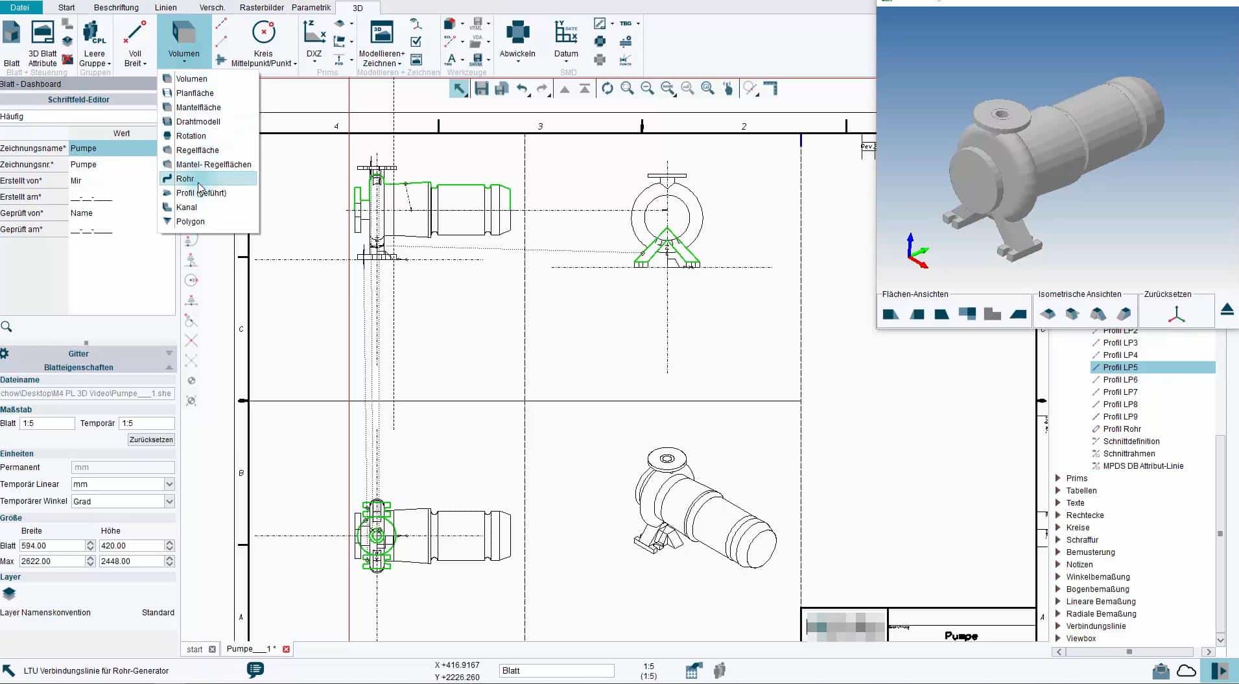Choose Rotation from the Volumen menu

191,136
